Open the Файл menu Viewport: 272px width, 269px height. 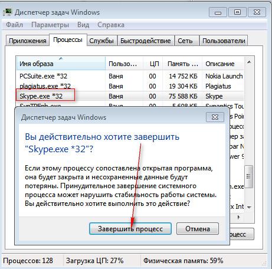pyautogui.click(x=14, y=25)
